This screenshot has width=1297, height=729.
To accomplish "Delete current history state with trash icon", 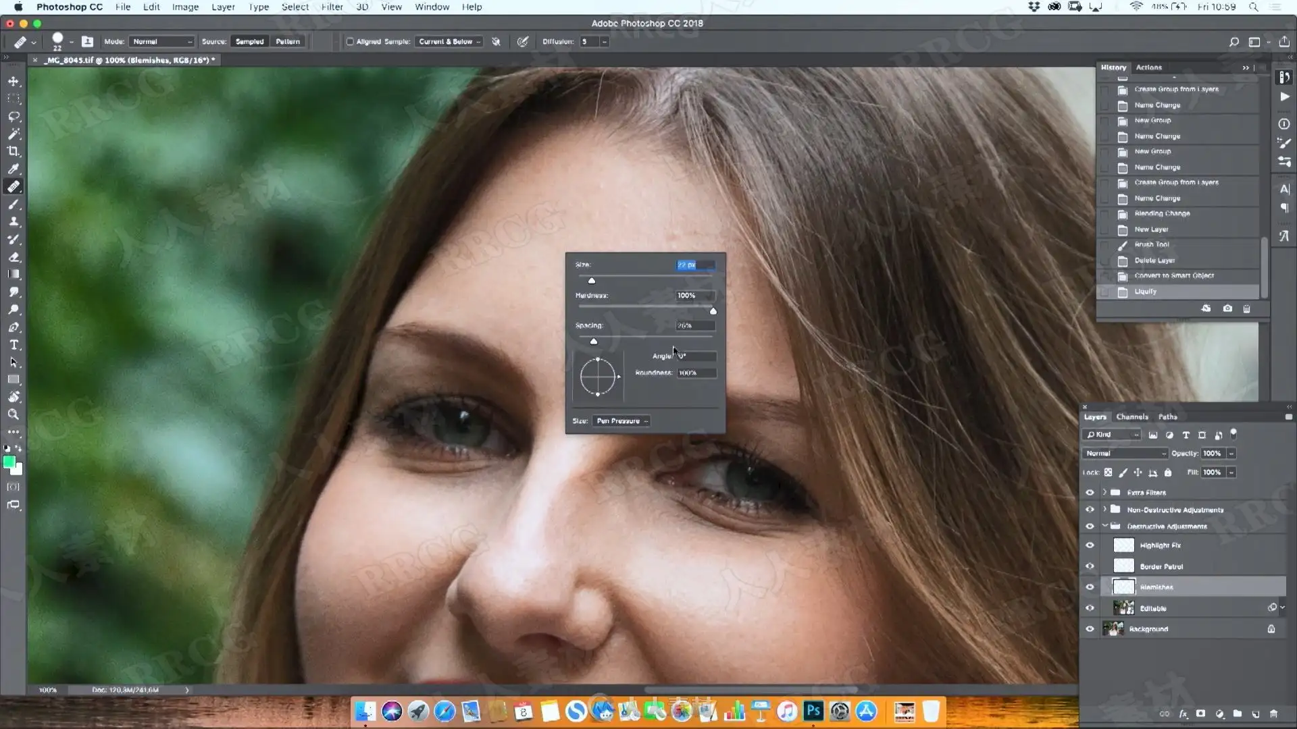I will 1246,308.
